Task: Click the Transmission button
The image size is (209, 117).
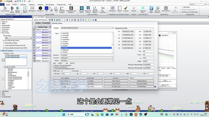Action: click(116, 84)
